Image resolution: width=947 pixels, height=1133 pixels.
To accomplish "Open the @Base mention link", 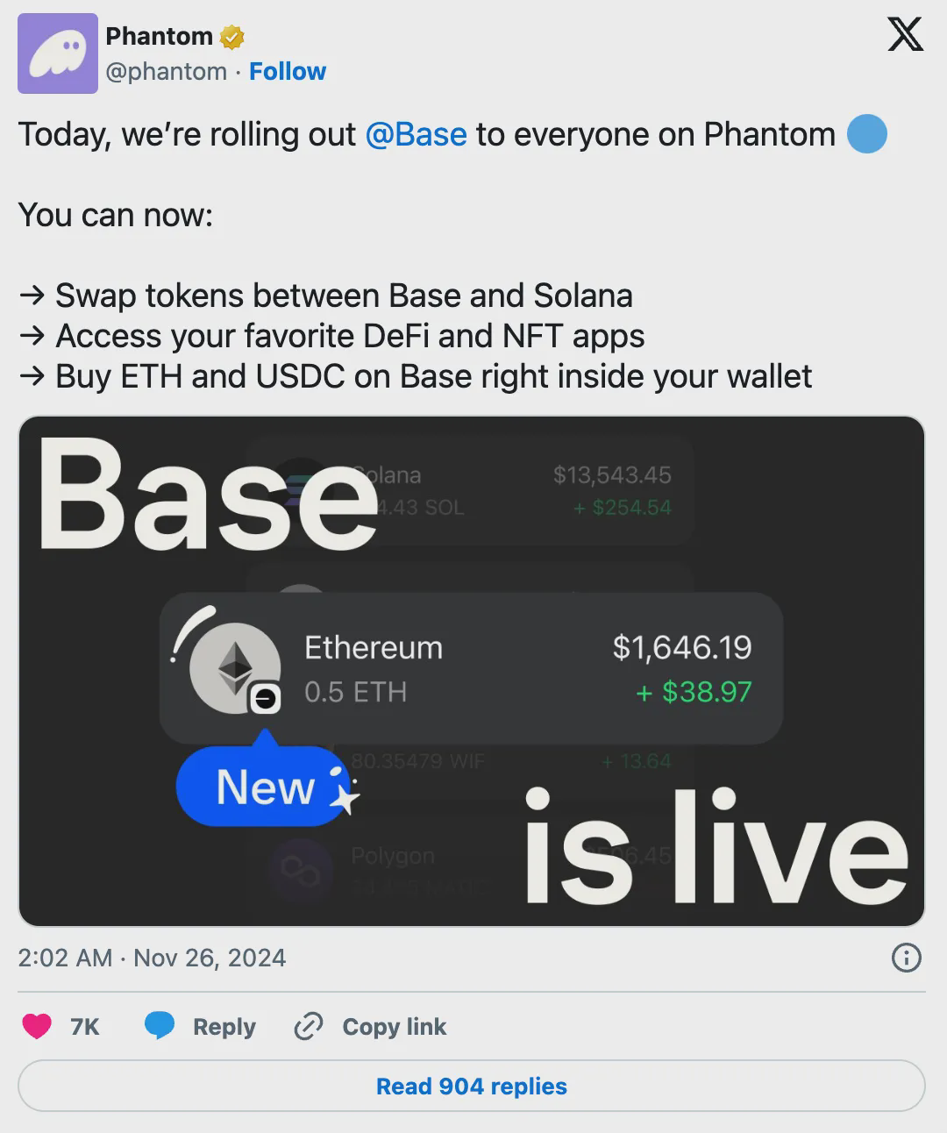I will (416, 135).
